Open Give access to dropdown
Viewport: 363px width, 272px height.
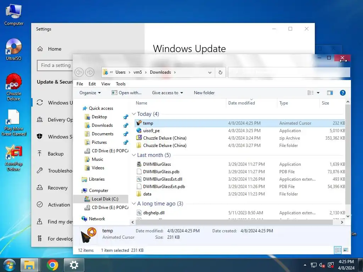167,93
